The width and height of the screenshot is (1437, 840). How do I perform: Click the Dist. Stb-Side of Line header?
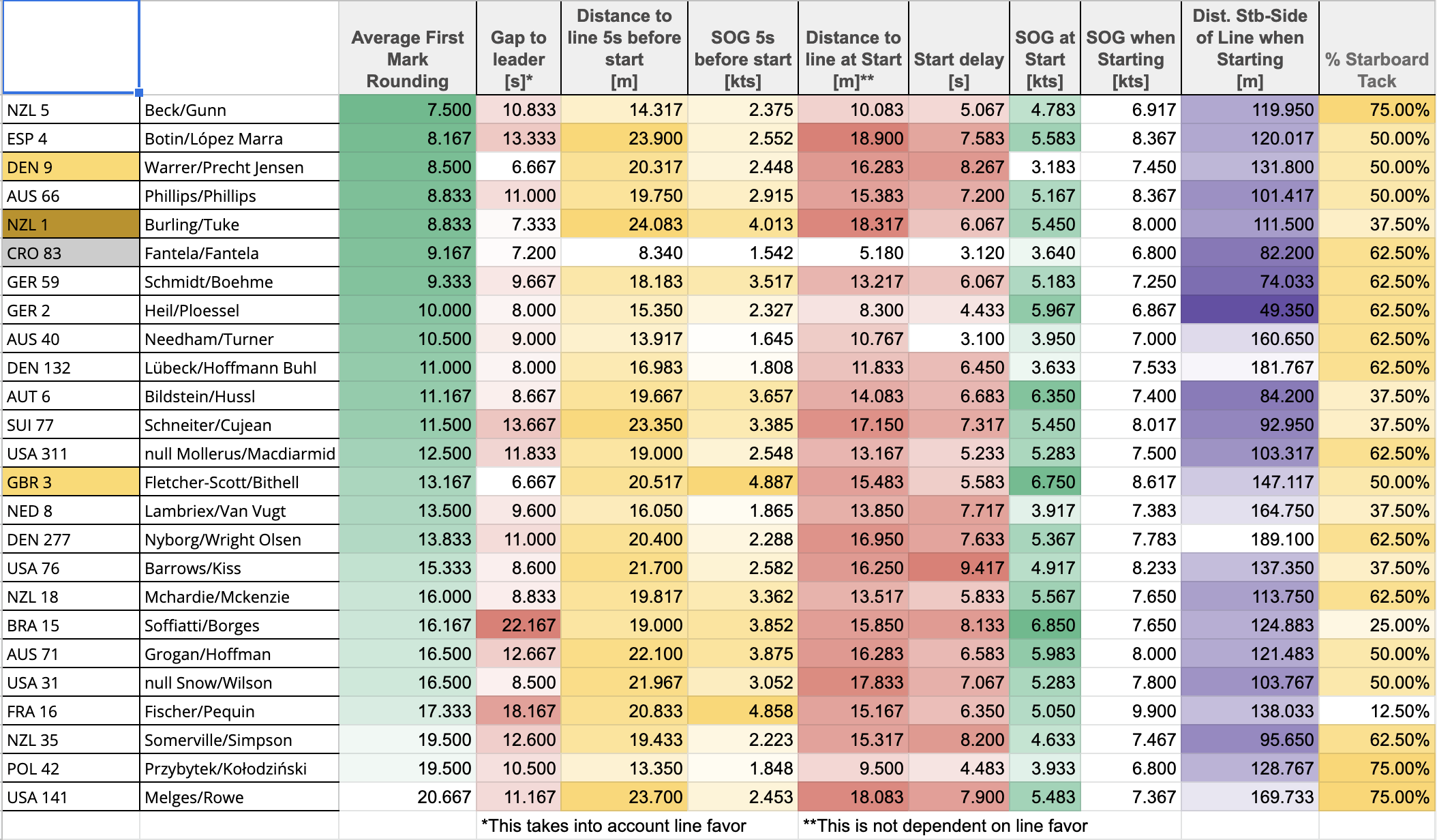[1250, 48]
